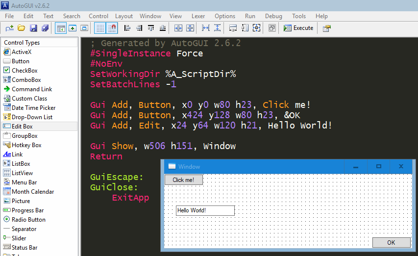Viewport: 418px width, 256px height.
Task: Click the vertical spacing icon
Action: pos(218,28)
